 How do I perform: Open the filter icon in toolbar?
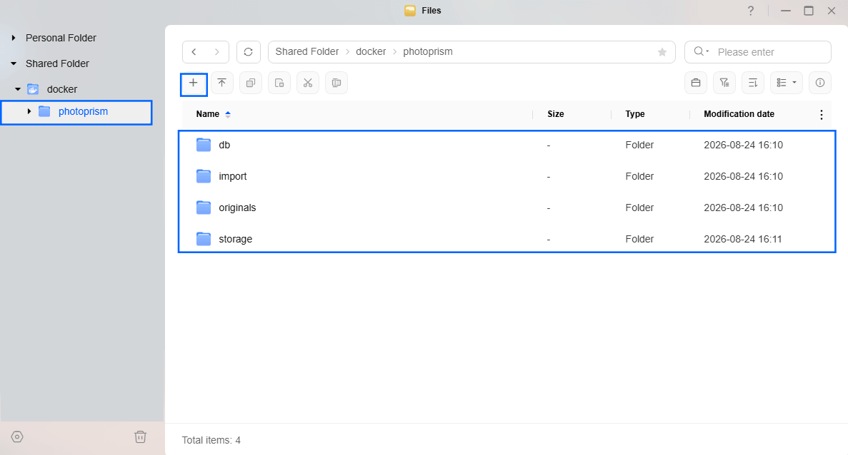click(724, 83)
